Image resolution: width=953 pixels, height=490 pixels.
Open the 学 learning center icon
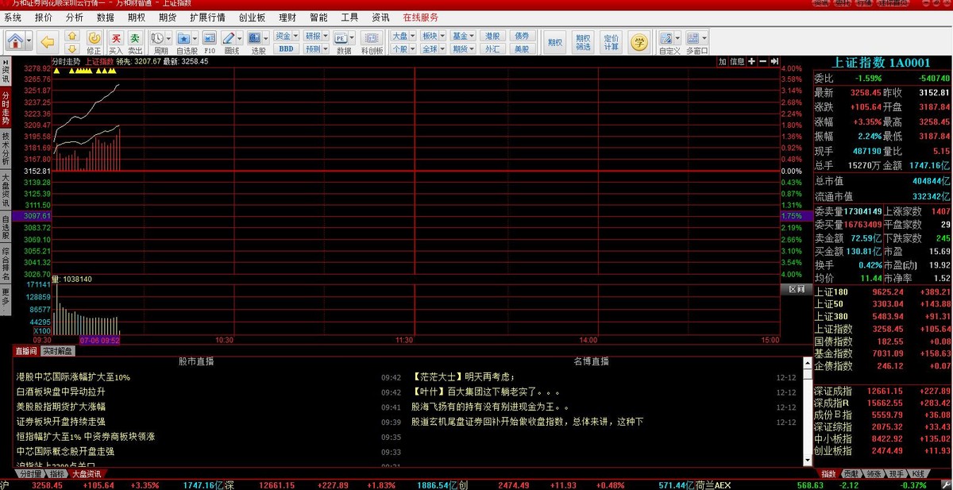pos(639,42)
